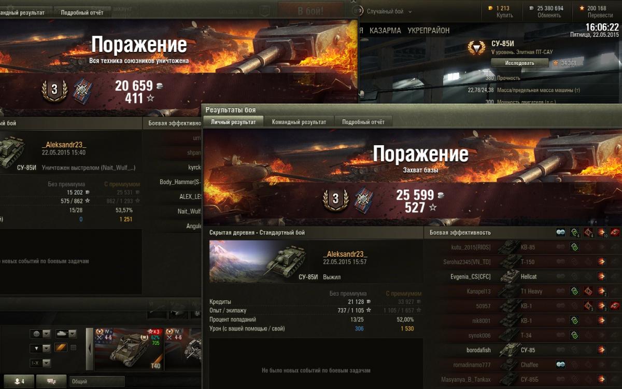This screenshot has width=622, height=389.
Task: Expand the tier I-X filter dropdown
Action: click(40, 363)
